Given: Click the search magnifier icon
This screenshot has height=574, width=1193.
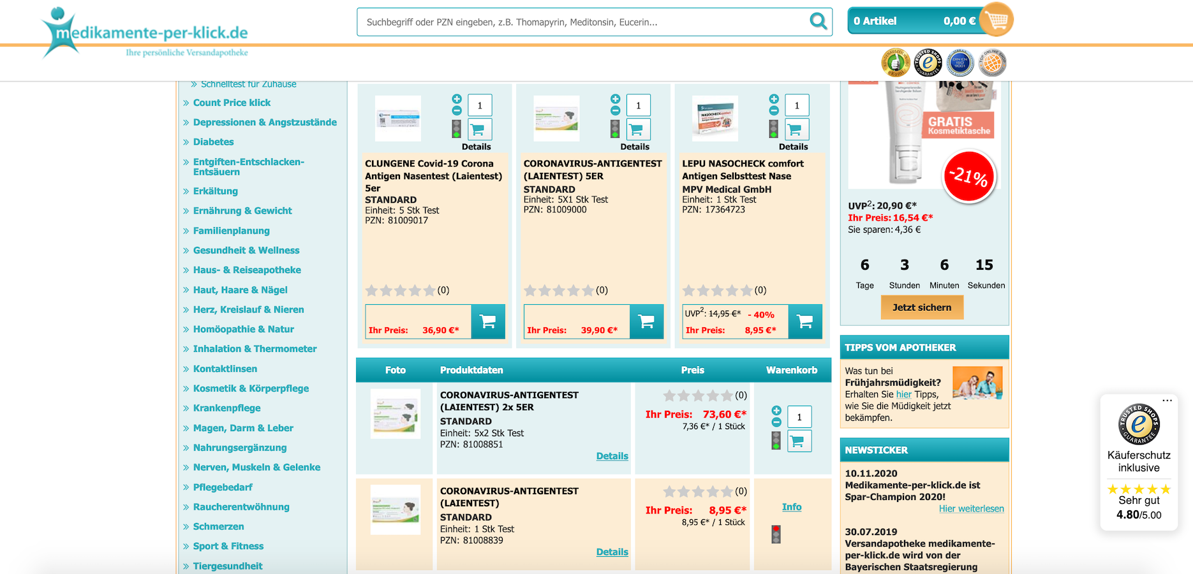Looking at the screenshot, I should (817, 22).
